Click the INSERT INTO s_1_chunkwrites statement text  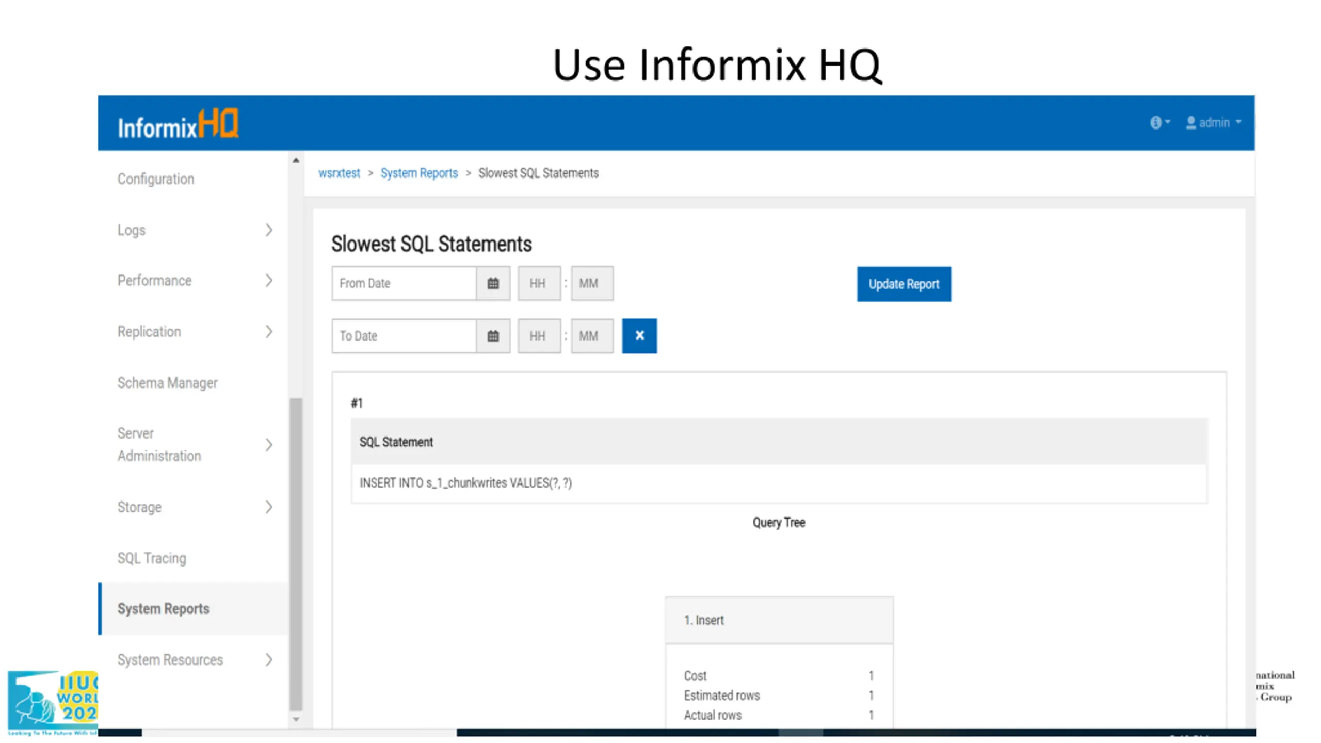465,483
